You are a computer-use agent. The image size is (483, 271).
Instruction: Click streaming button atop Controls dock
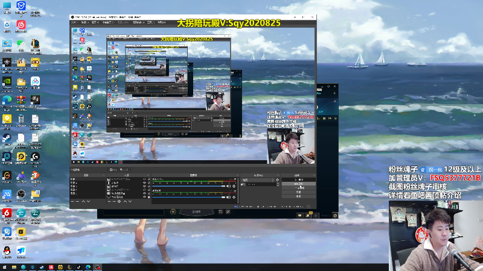[x=298, y=179]
